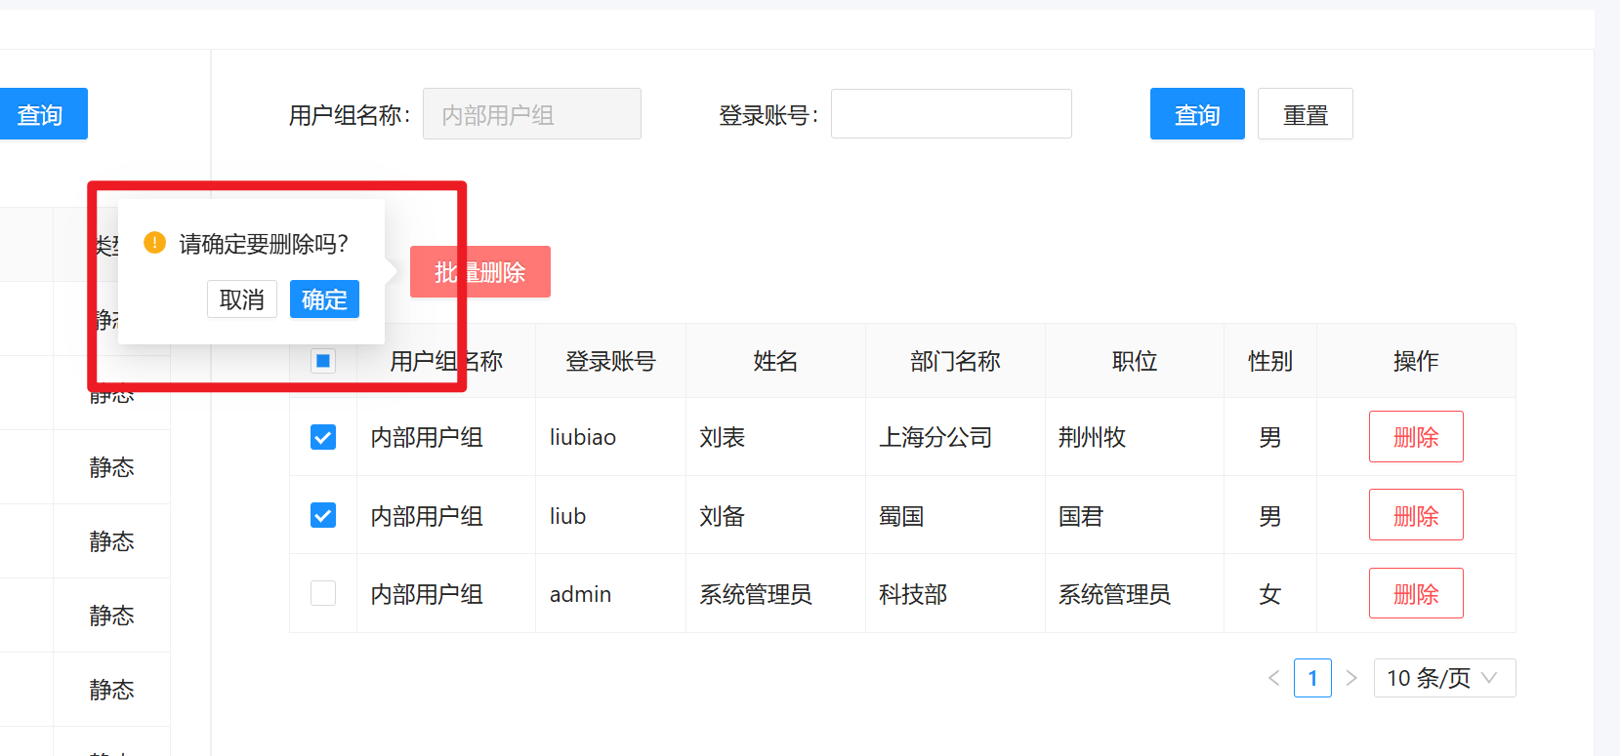This screenshot has width=1620, height=756.
Task: Cancel deletion with the 取消 button
Action: click(x=242, y=299)
